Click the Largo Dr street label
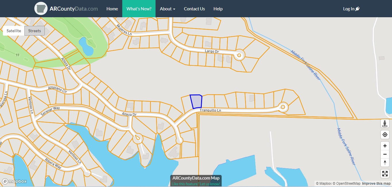This screenshot has height=187, width=392. click(x=212, y=51)
